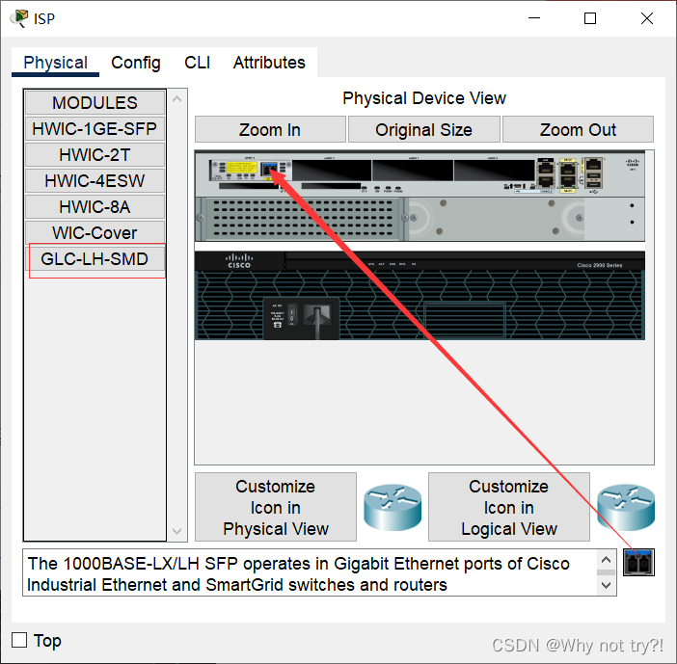Select the Physical tab
The width and height of the screenshot is (677, 664).
point(55,63)
